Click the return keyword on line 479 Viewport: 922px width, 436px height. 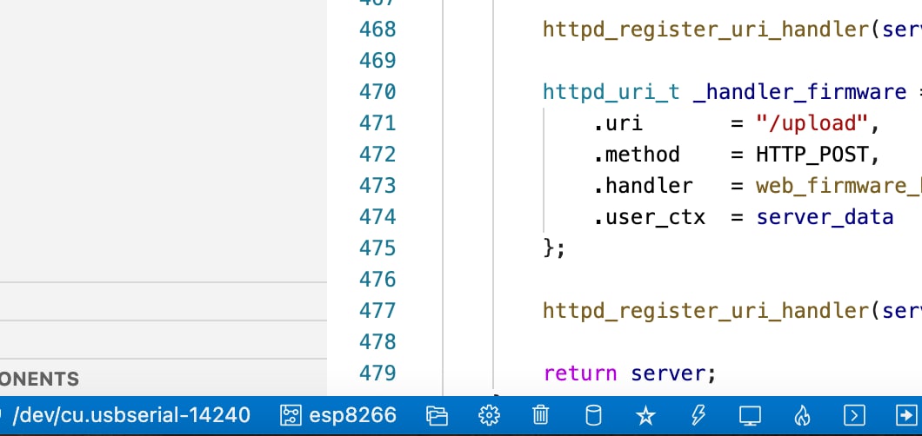pos(580,373)
